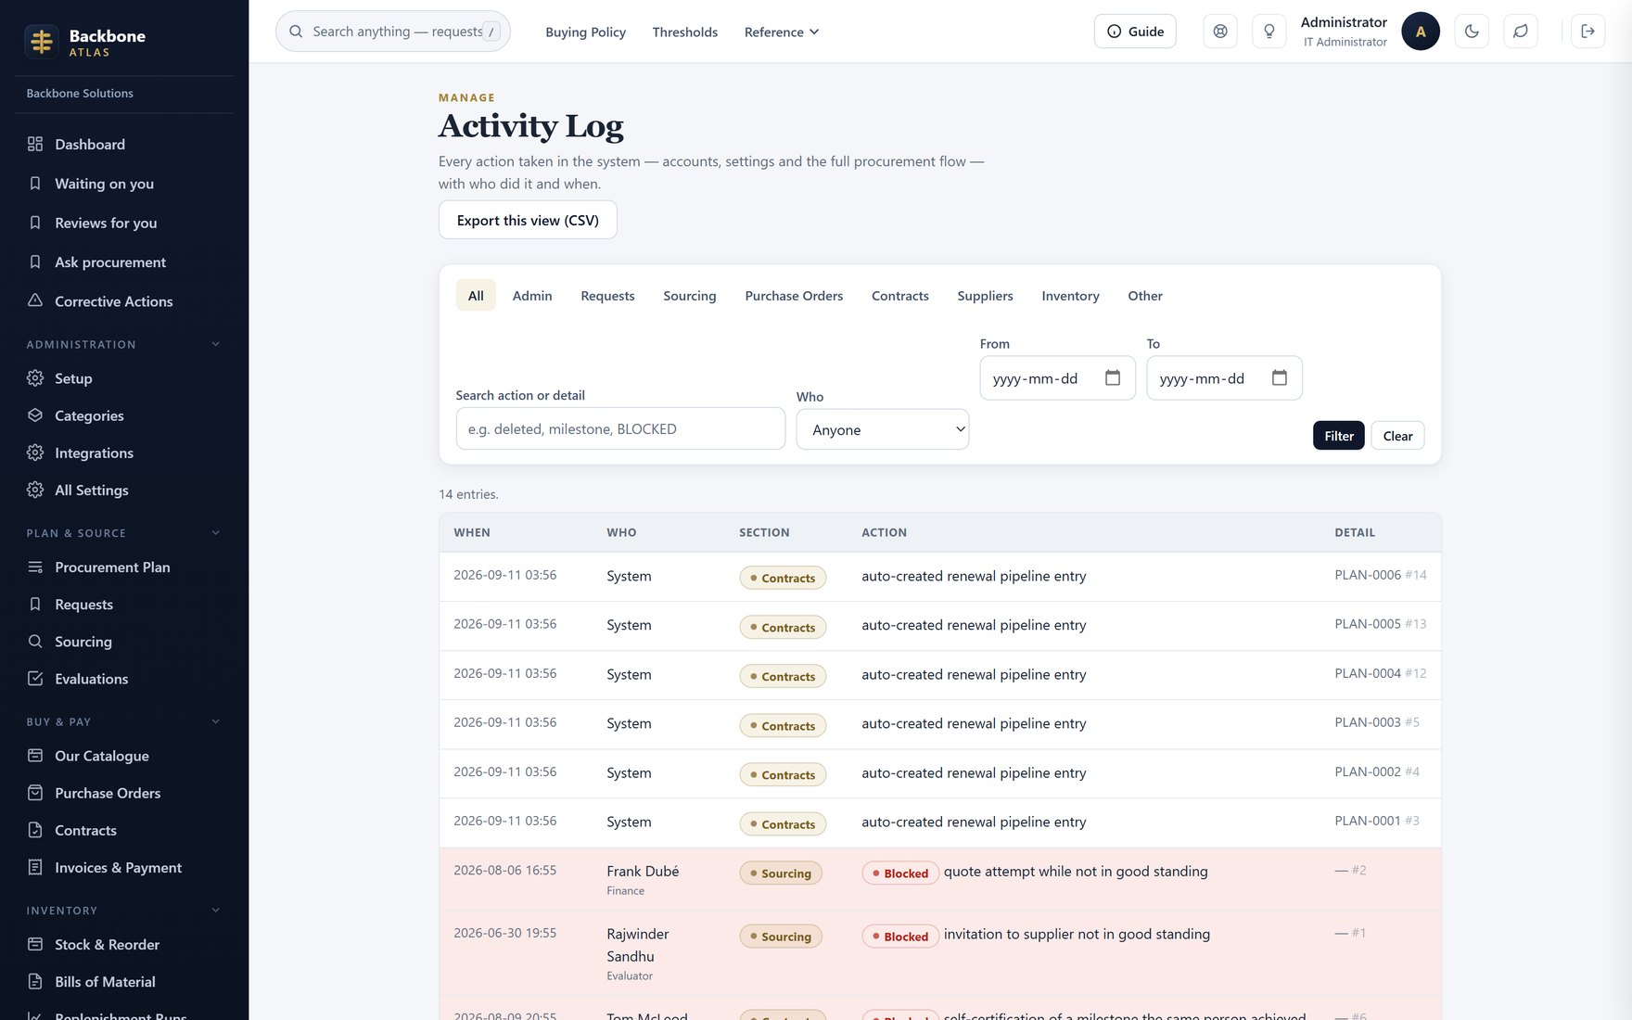
Task: Open Waiting on you bookmark item
Action: (x=124, y=184)
